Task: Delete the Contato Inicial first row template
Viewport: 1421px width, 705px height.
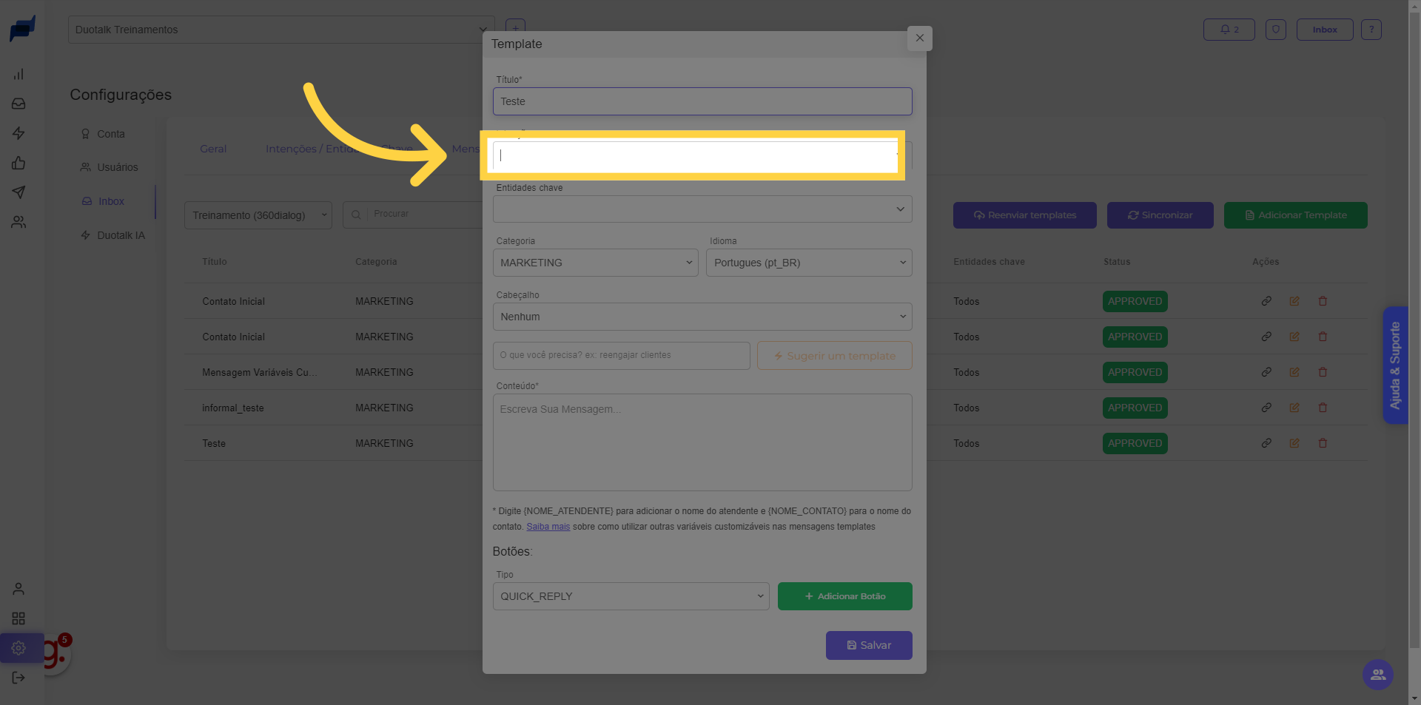Action: pos(1323,301)
